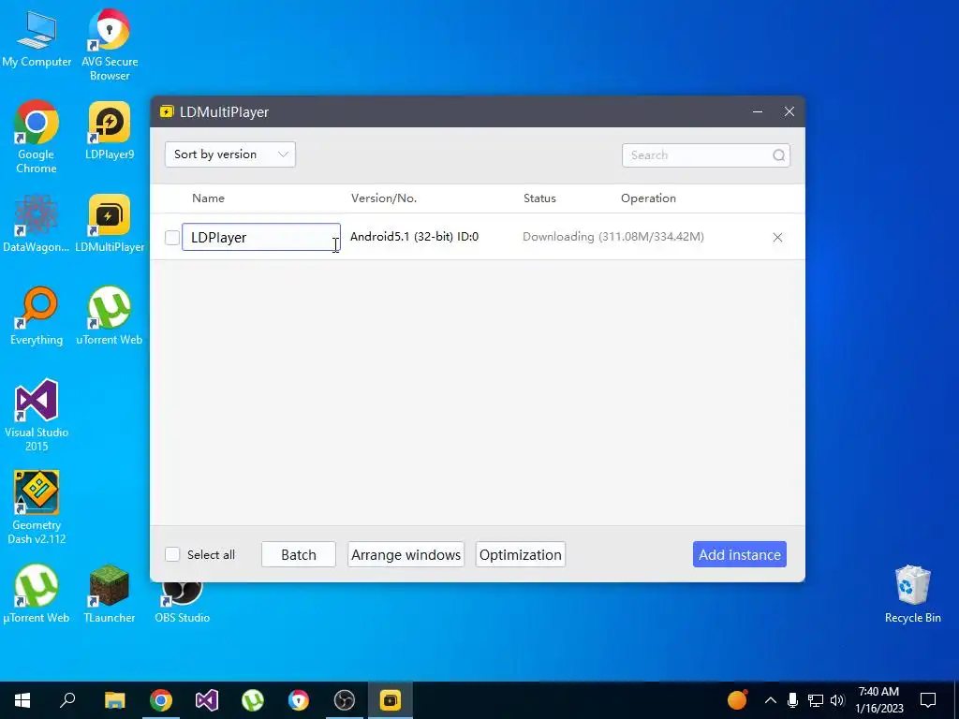Click the Status column header

(539, 198)
